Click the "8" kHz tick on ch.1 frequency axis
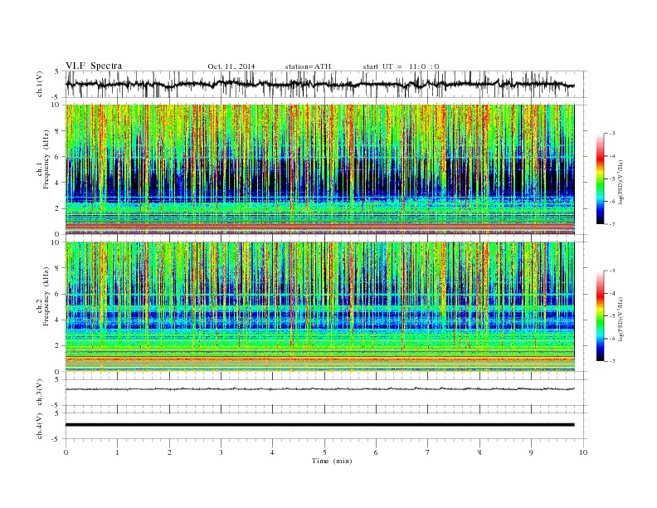 [57, 131]
